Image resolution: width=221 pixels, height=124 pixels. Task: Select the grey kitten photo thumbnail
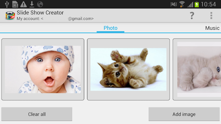click(x=197, y=69)
